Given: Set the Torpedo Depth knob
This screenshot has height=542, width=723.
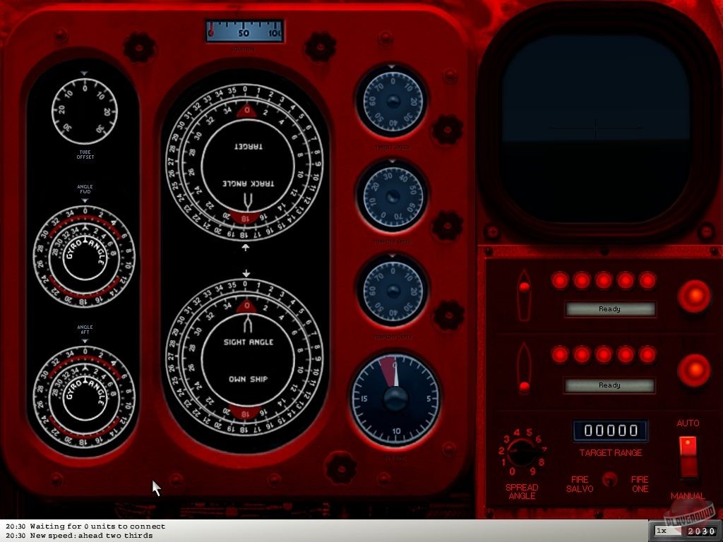Looking at the screenshot, I should [393, 291].
